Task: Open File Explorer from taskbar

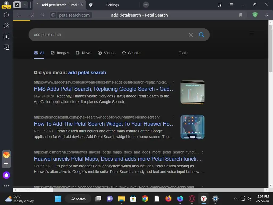Action: coord(121,199)
